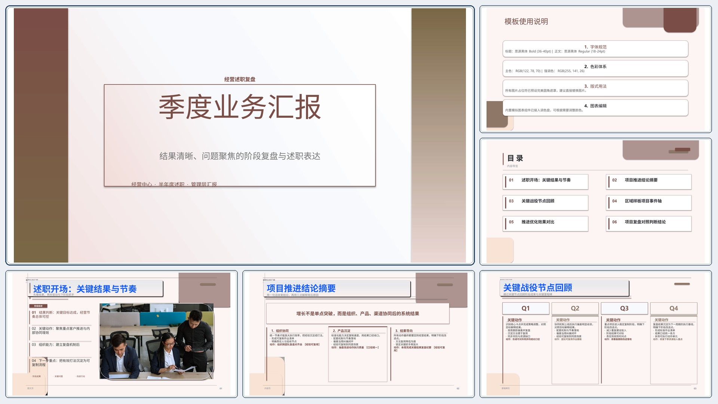
Task: Click the Q4 column header
Action: (674, 308)
